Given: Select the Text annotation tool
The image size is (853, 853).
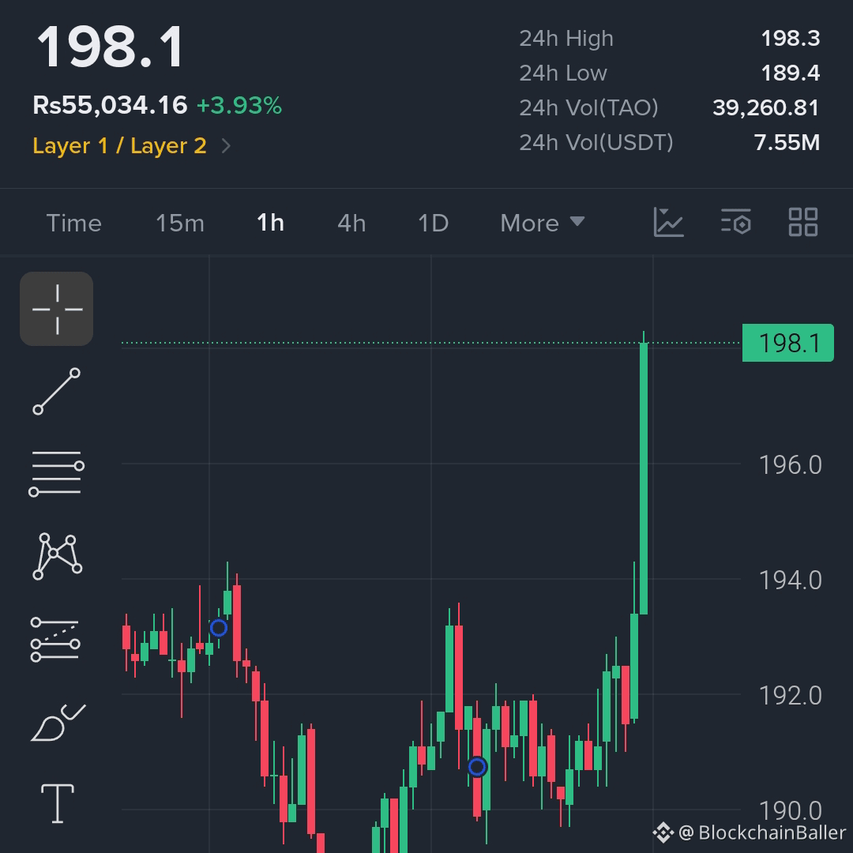Looking at the screenshot, I should click(58, 803).
